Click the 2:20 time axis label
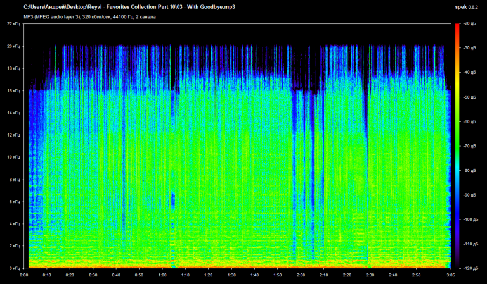This screenshot has height=284, width=487. 347,275
